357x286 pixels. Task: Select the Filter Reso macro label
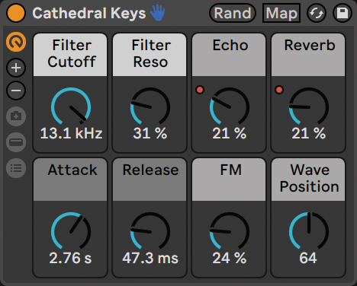click(150, 55)
